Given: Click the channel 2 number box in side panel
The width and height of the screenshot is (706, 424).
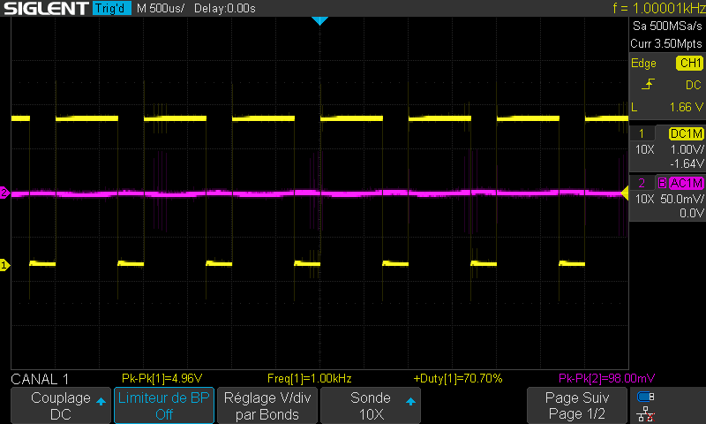Looking at the screenshot, I should [642, 183].
